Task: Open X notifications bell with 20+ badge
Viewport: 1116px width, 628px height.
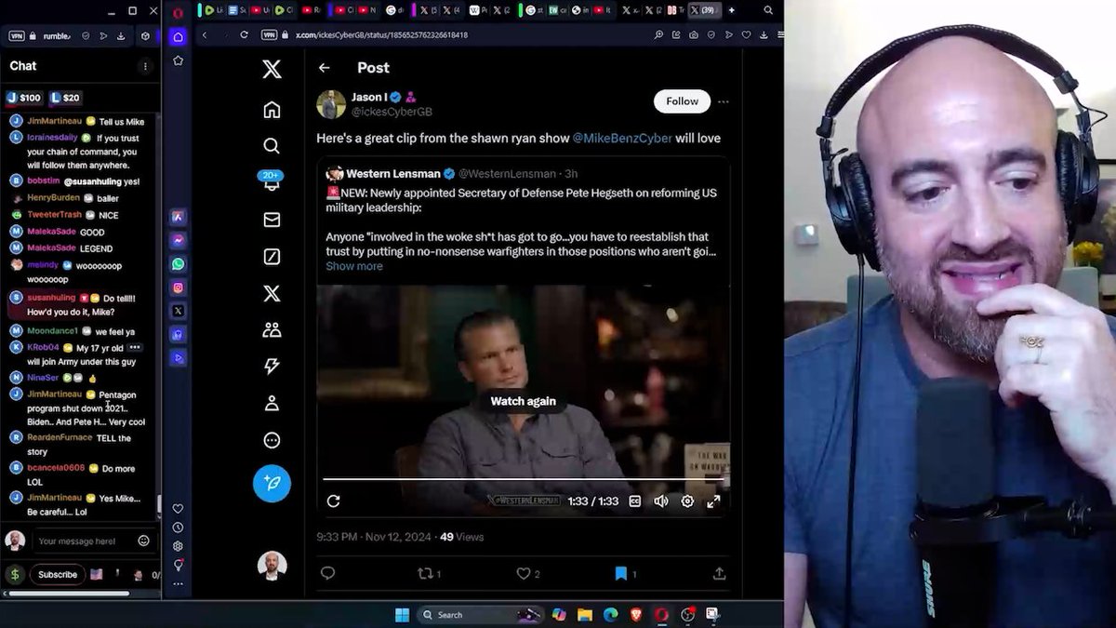Action: point(272,180)
